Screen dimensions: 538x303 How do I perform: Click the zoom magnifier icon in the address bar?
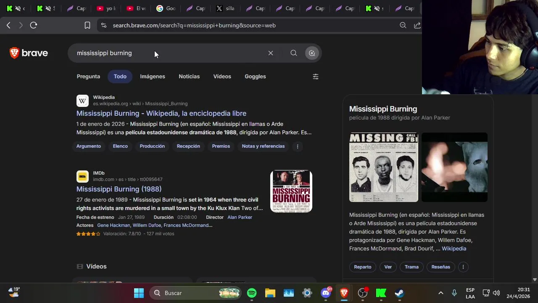(403, 25)
